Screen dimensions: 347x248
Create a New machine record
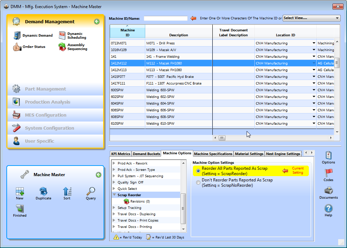(x=20, y=193)
